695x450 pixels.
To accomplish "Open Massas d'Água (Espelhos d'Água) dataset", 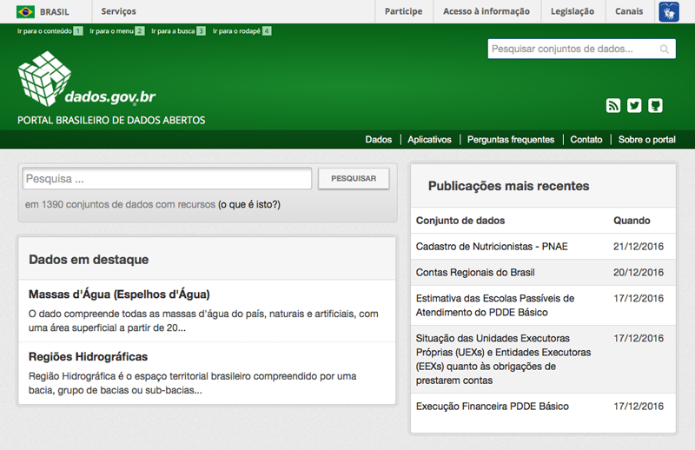I will 119,294.
